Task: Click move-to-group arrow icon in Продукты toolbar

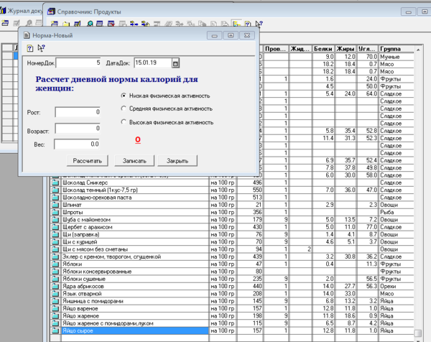Action: click(134, 24)
